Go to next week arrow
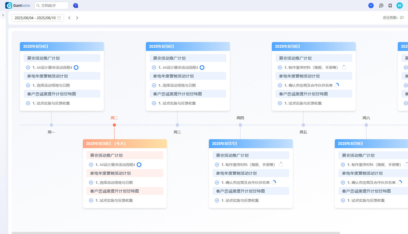The width and height of the screenshot is (408, 234). coord(77,18)
